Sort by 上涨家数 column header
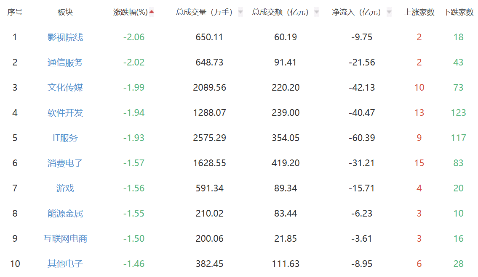 tap(419, 13)
